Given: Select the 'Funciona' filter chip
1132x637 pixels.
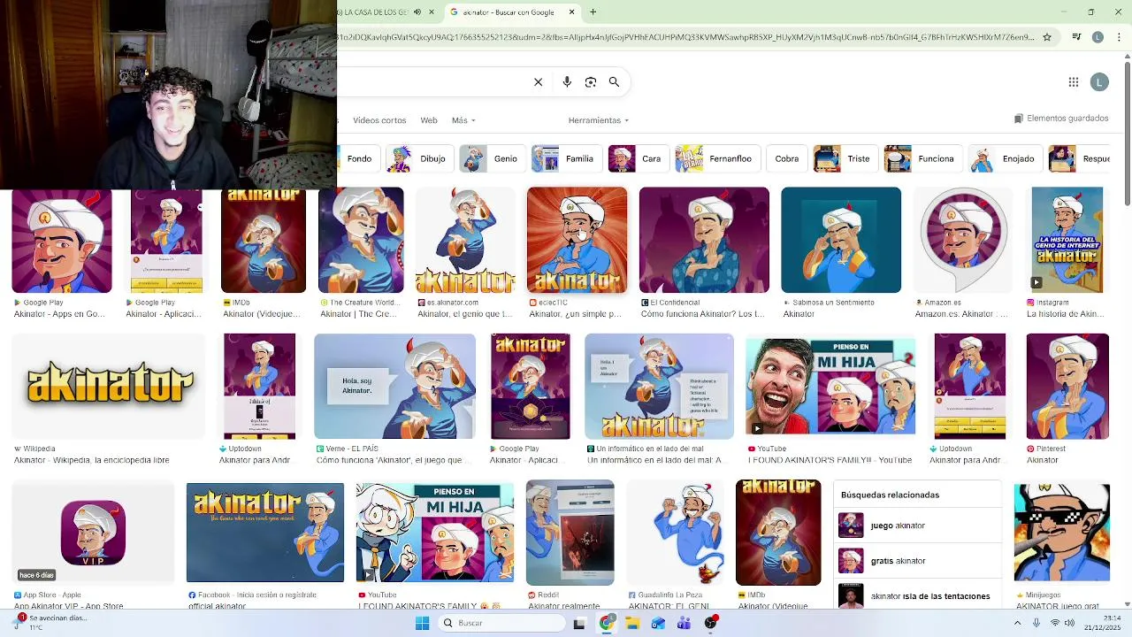Looking at the screenshot, I should (x=922, y=159).
